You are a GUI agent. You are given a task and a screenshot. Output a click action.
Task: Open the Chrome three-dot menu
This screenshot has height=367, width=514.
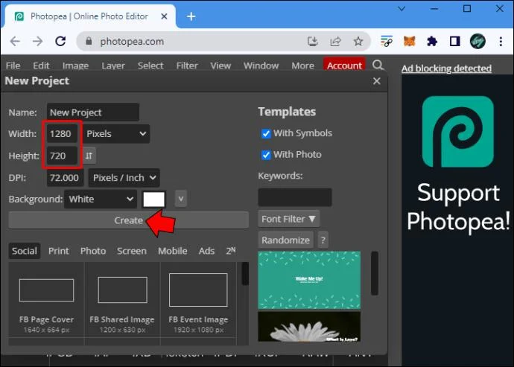point(501,41)
